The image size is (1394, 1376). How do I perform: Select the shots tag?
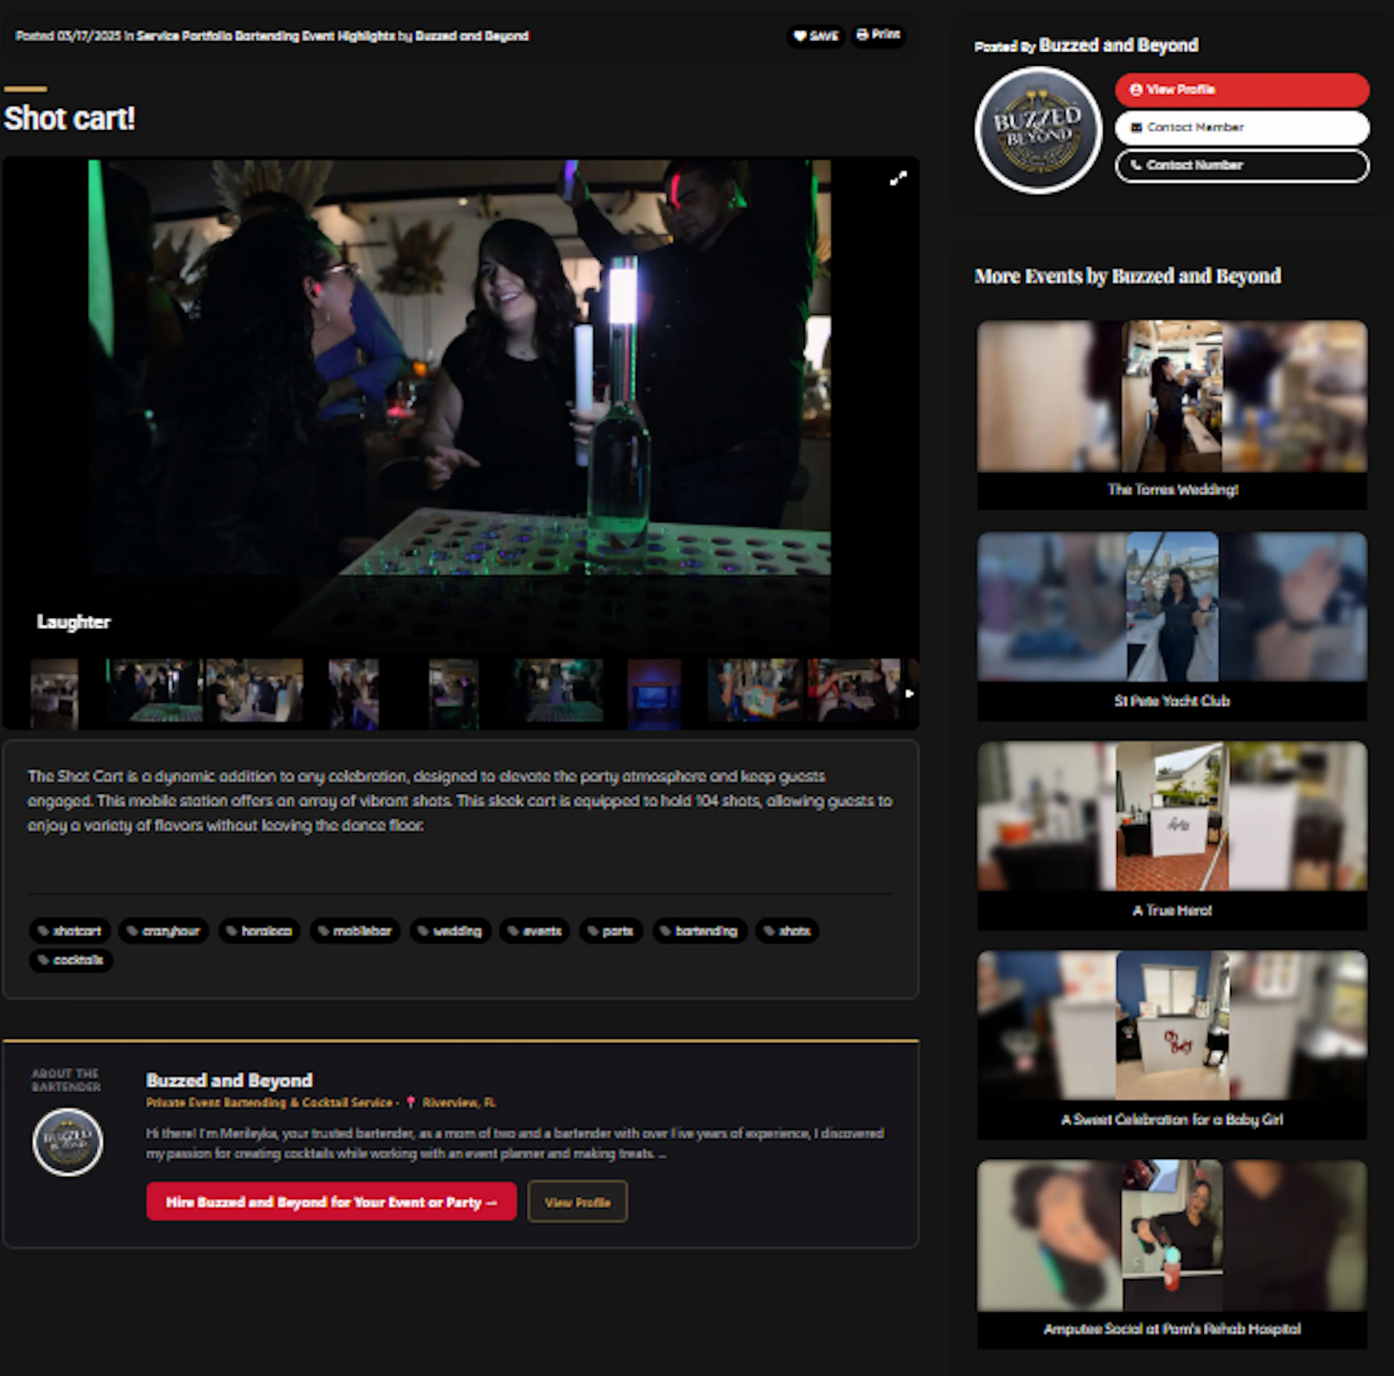coord(787,931)
